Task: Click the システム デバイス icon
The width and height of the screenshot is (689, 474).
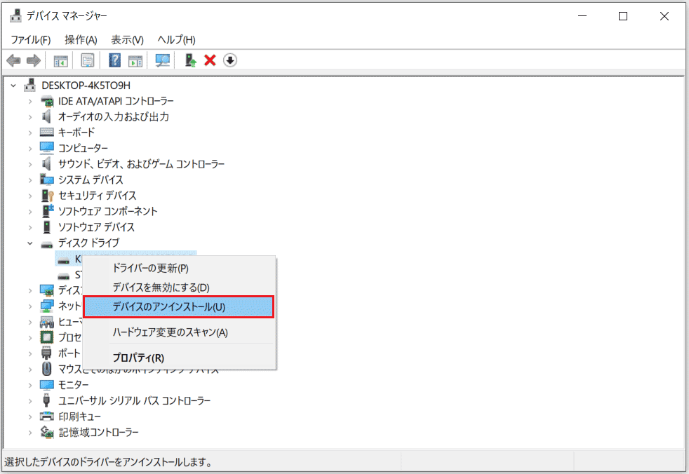Action: (46, 180)
